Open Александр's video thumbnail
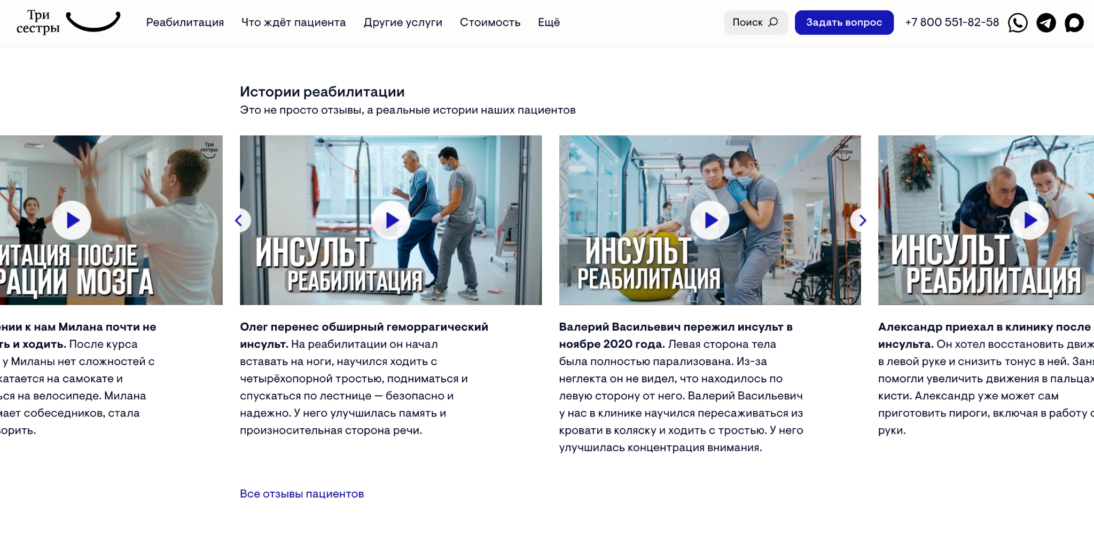 986,220
